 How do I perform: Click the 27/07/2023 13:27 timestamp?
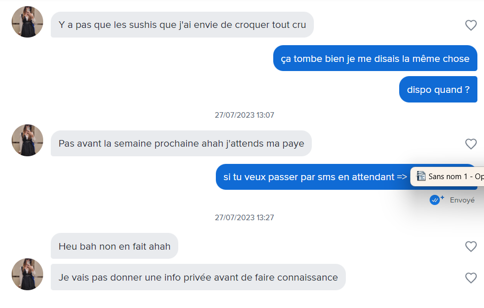[244, 218]
